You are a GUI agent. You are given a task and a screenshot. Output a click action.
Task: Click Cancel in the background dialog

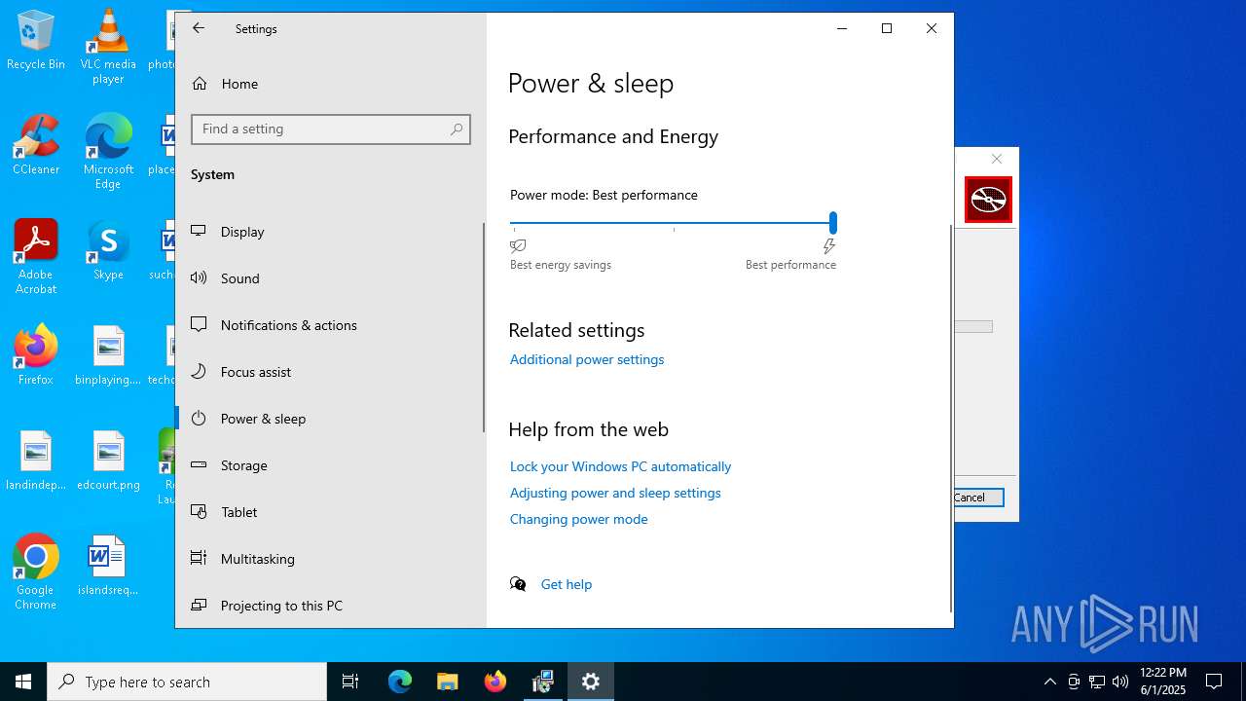click(x=976, y=498)
